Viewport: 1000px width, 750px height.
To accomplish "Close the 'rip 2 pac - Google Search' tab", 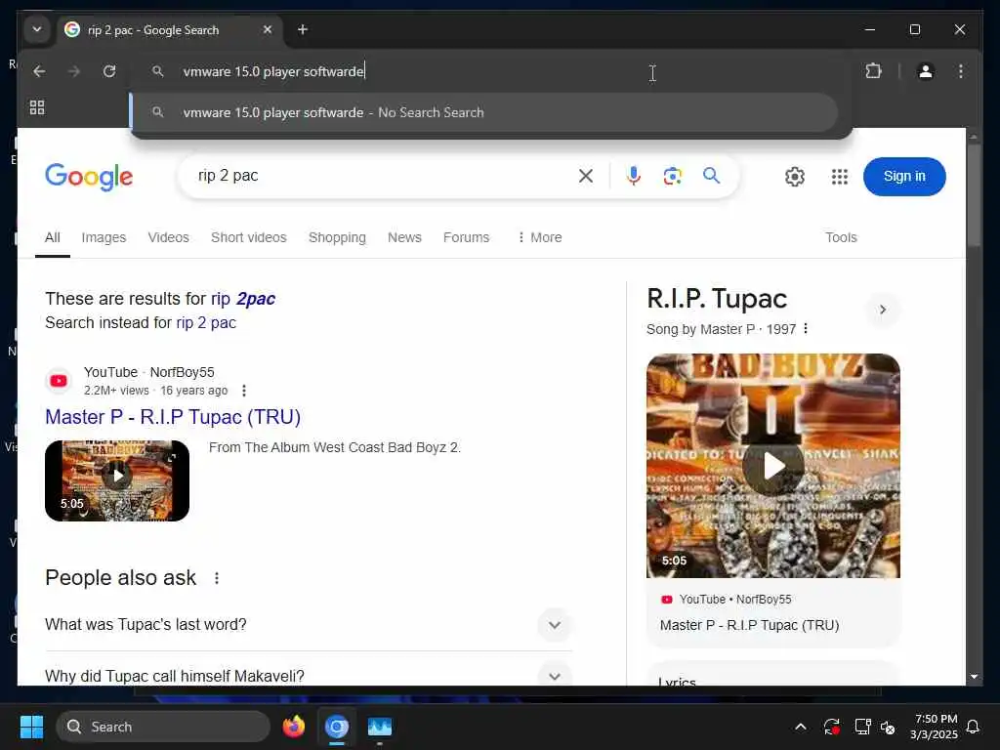I will coord(268,29).
